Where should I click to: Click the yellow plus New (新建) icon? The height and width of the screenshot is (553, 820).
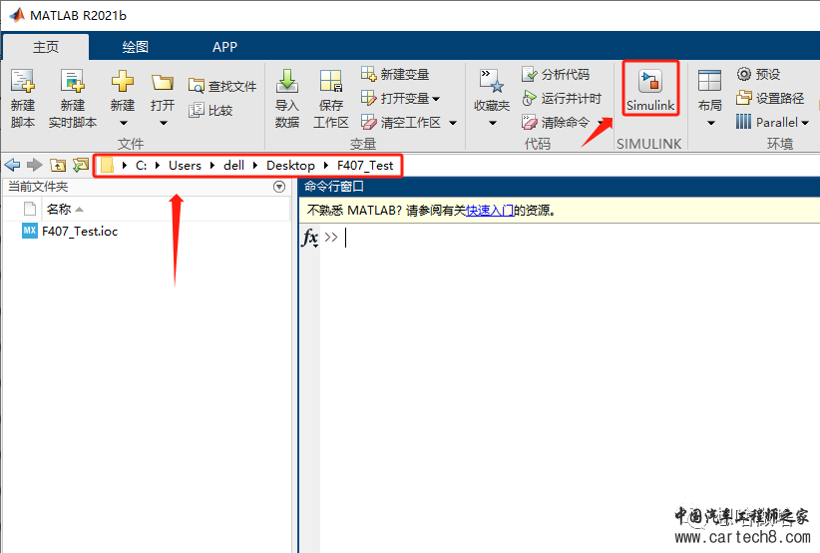coord(123,82)
